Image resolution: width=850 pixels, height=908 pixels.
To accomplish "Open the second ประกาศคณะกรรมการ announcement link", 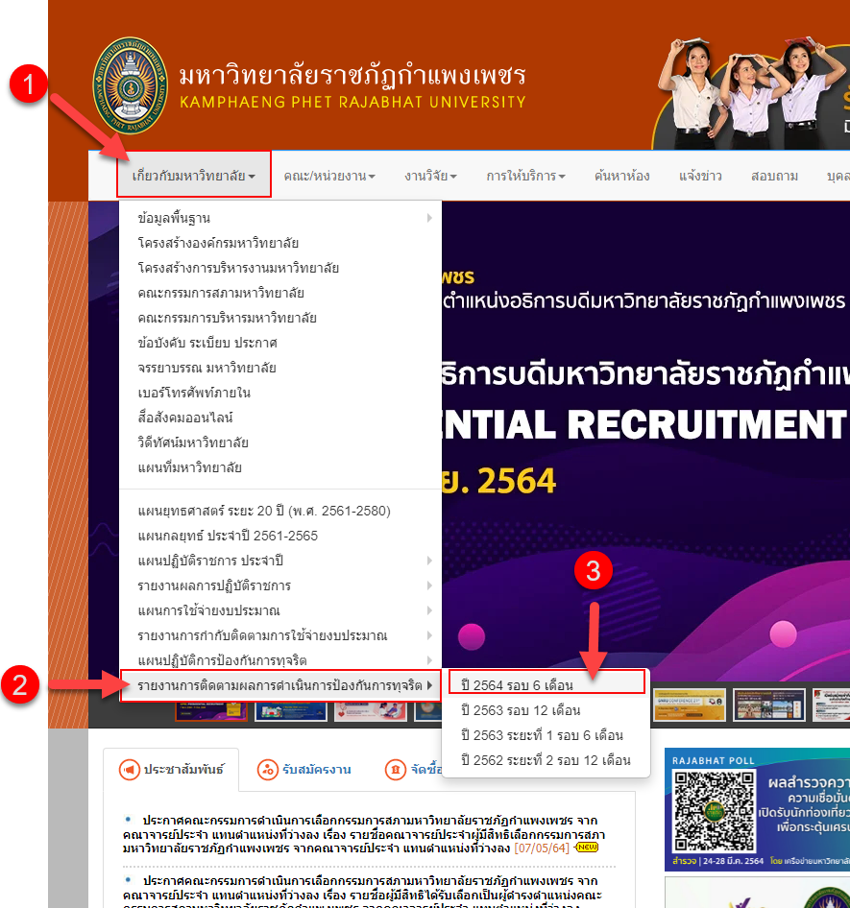I will coord(363,893).
